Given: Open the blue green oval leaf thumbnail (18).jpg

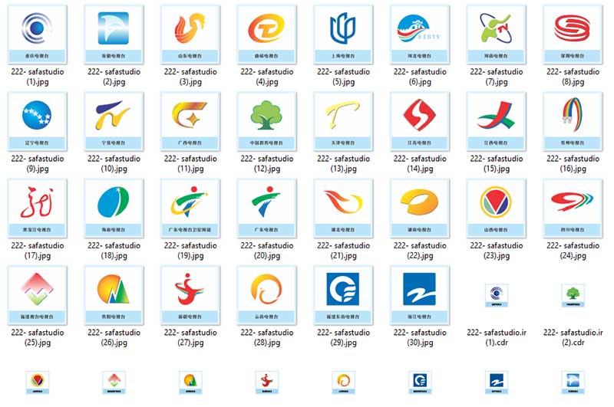Looking at the screenshot, I should tap(114, 208).
